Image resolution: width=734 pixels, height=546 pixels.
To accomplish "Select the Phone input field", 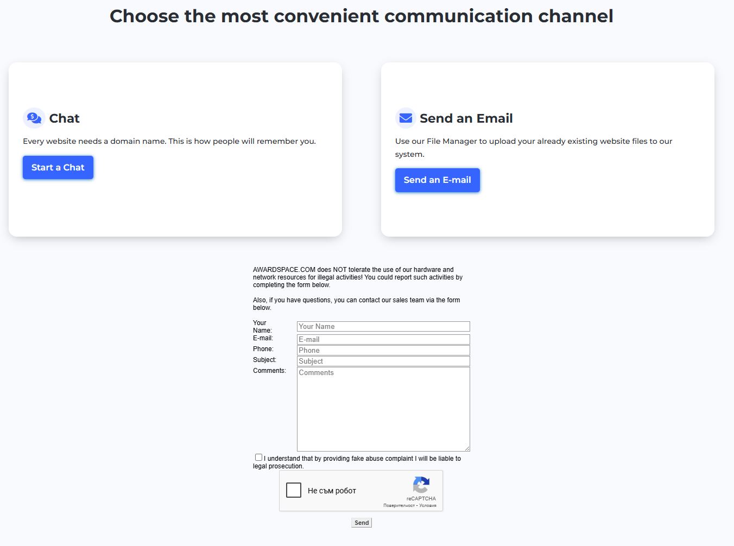I will pos(383,350).
